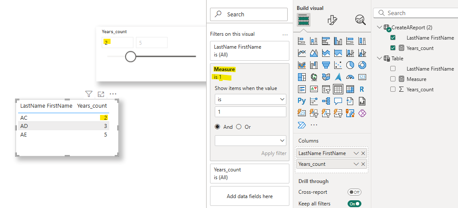Select the line chart visual

(302, 53)
